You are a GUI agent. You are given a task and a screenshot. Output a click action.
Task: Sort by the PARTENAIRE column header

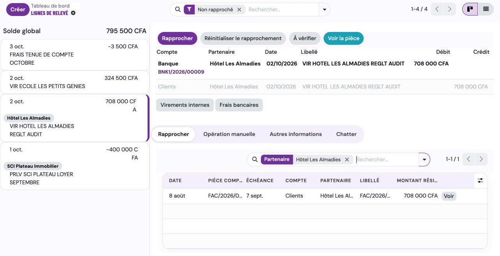click(x=336, y=180)
